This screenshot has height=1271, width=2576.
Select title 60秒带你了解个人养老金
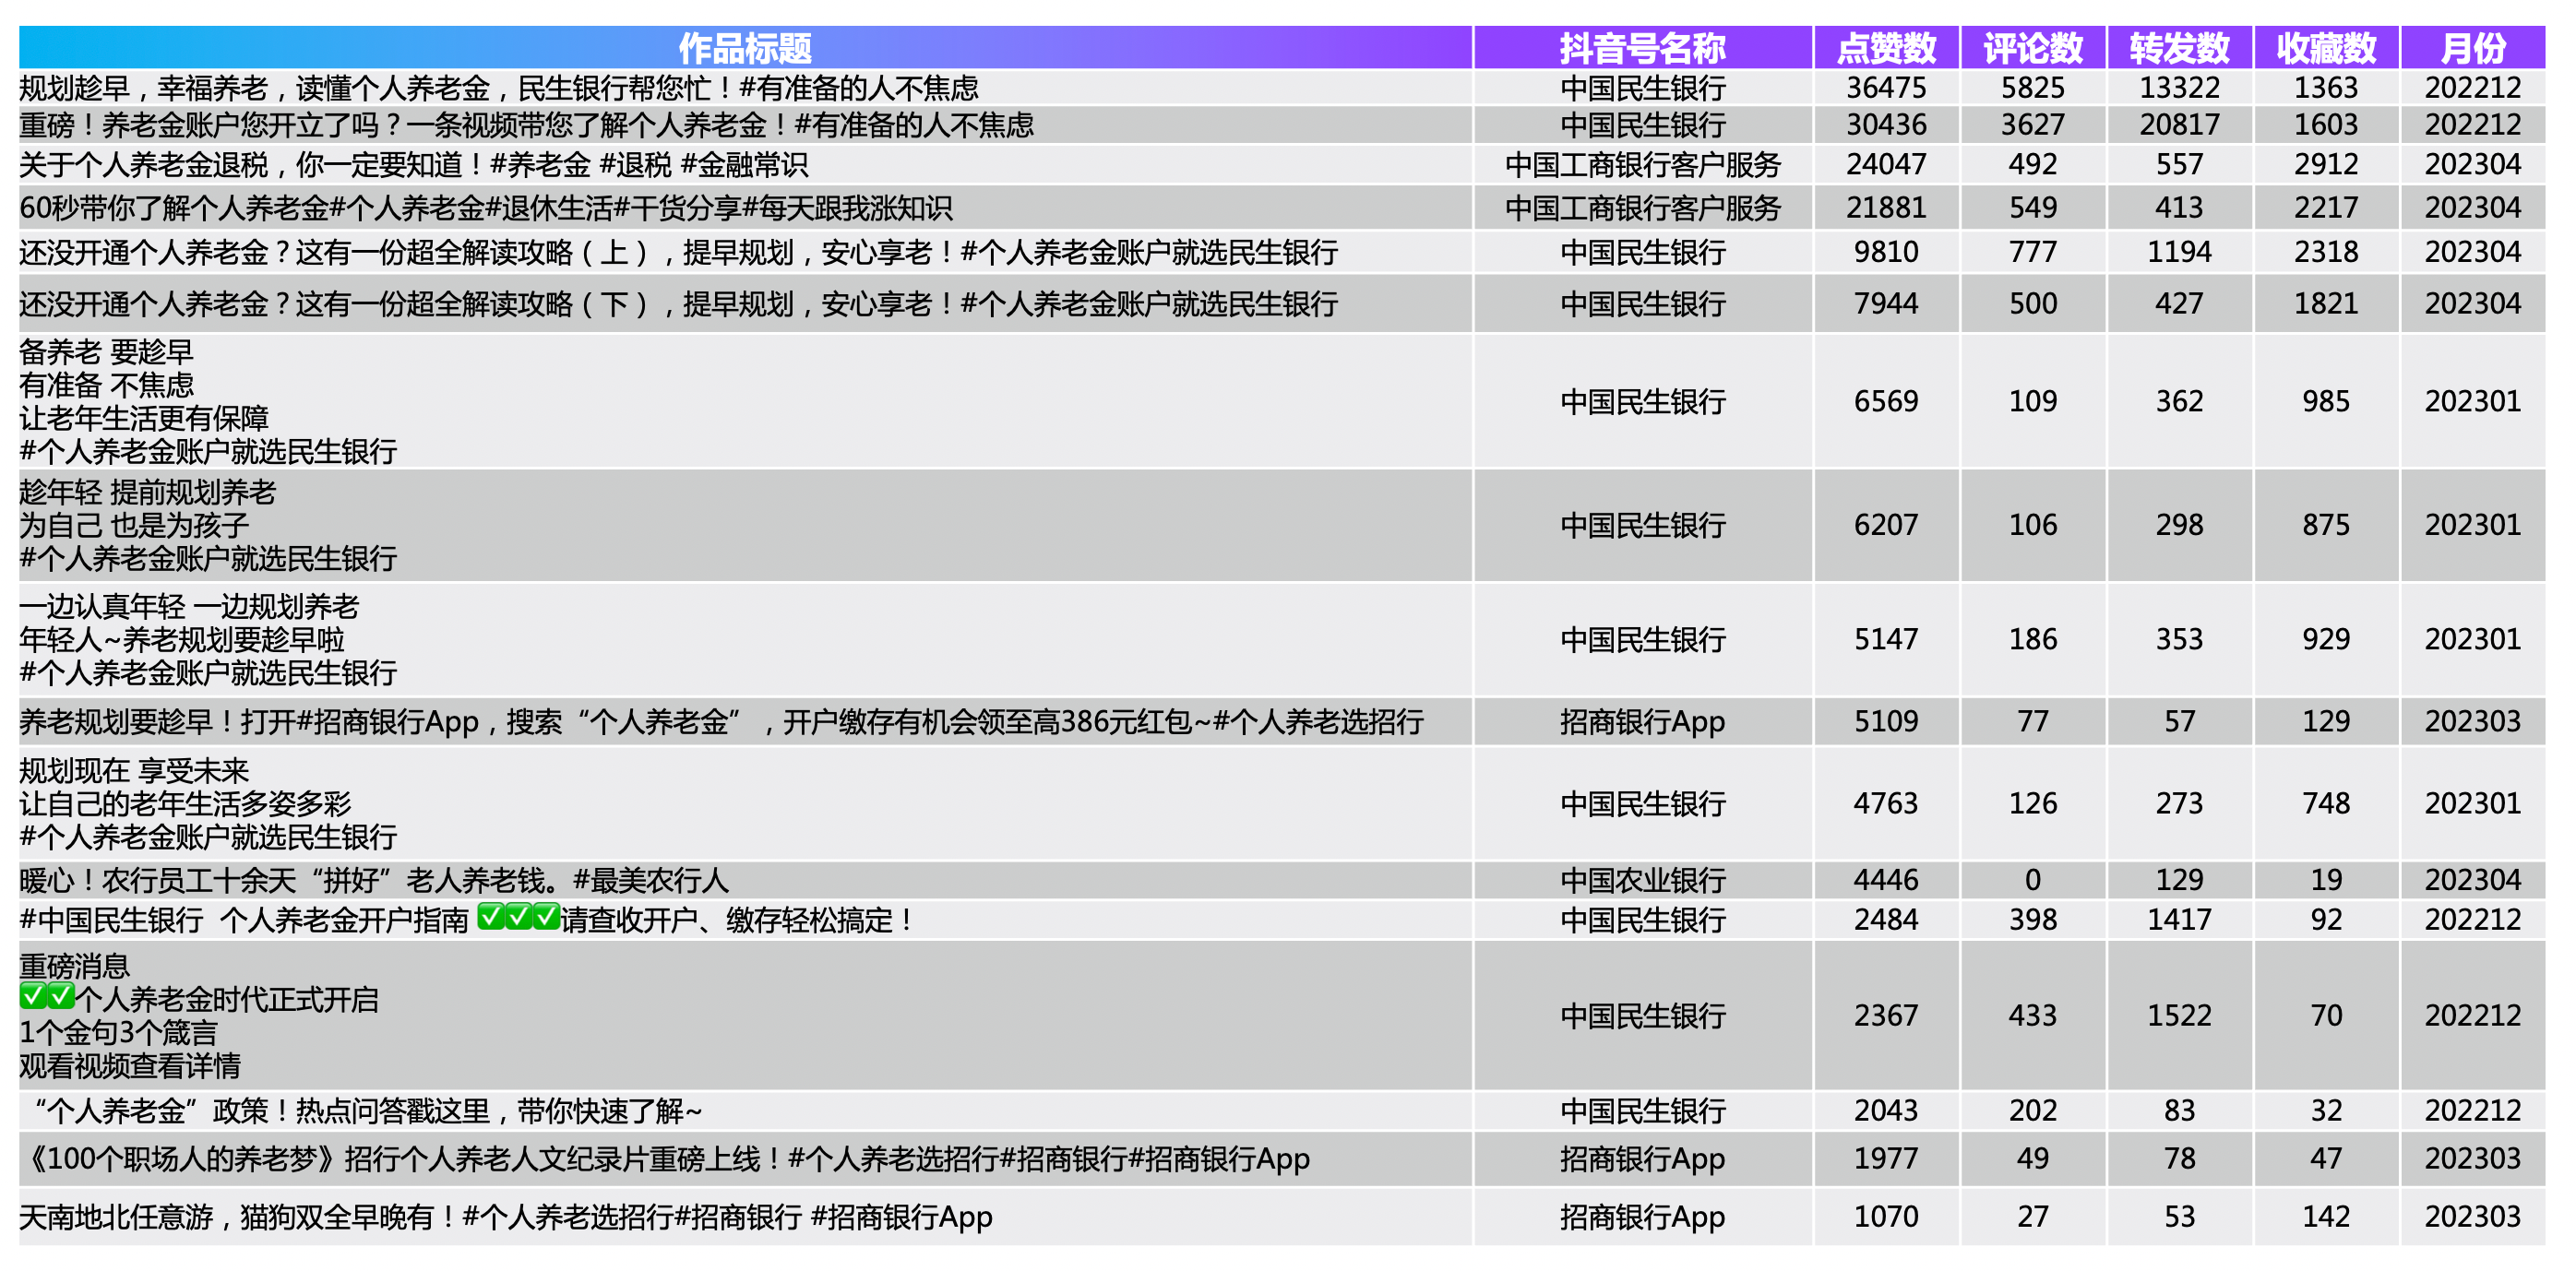(x=486, y=208)
